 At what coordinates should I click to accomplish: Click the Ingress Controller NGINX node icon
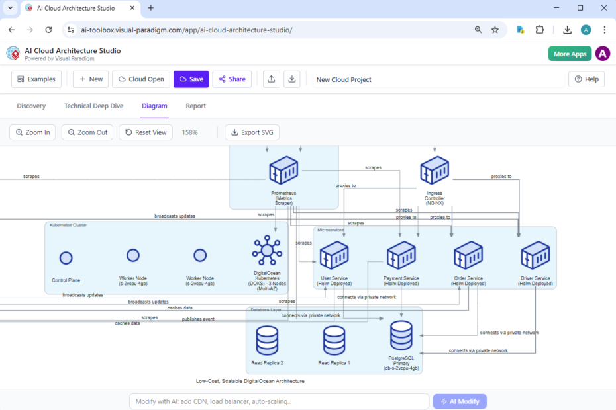[x=435, y=170]
